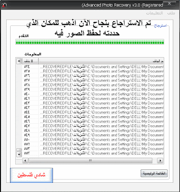Image resolution: width=180 pixels, height=192 pixels.
Task: Select the row numbered ٥٣٥
Action: click(93, 71)
